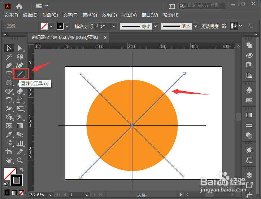The height and width of the screenshot is (199, 261).
Task: Choose the Free Transform tool
Action: pyautogui.click(x=20, y=109)
